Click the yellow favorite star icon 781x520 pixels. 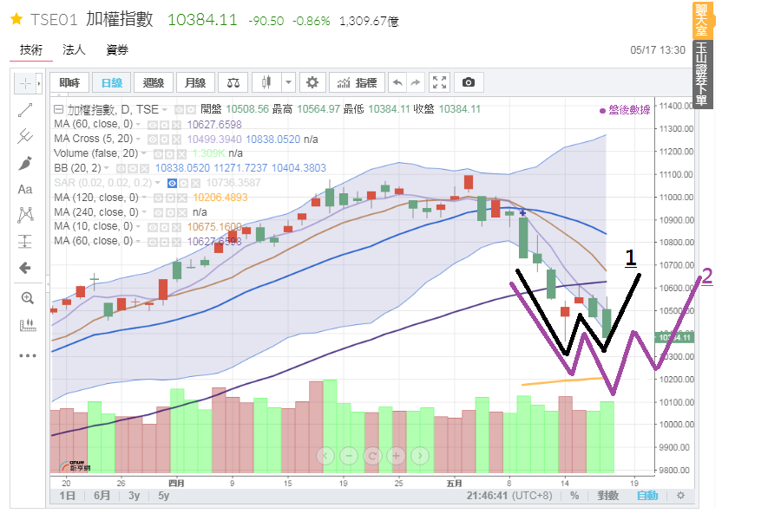16,19
